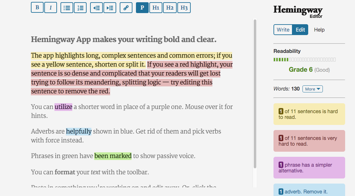
Task: Add a hyperlink with the link icon
Action: [126, 8]
